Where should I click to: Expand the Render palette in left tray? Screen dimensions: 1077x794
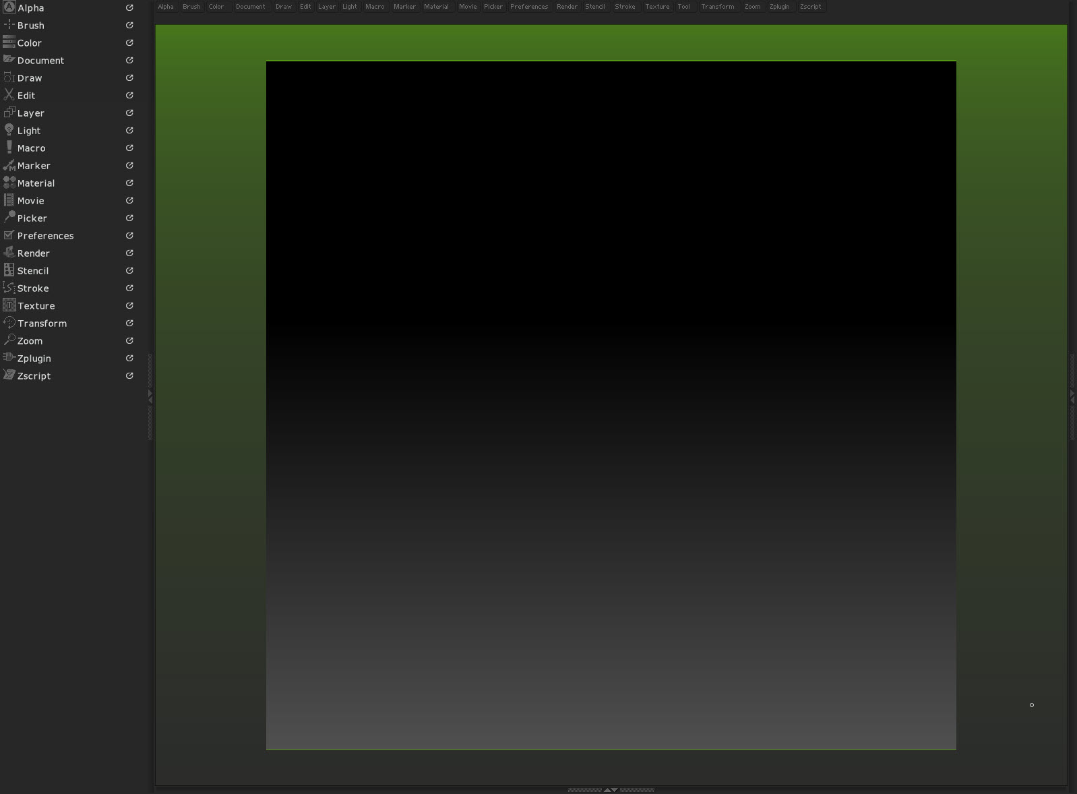click(x=34, y=253)
